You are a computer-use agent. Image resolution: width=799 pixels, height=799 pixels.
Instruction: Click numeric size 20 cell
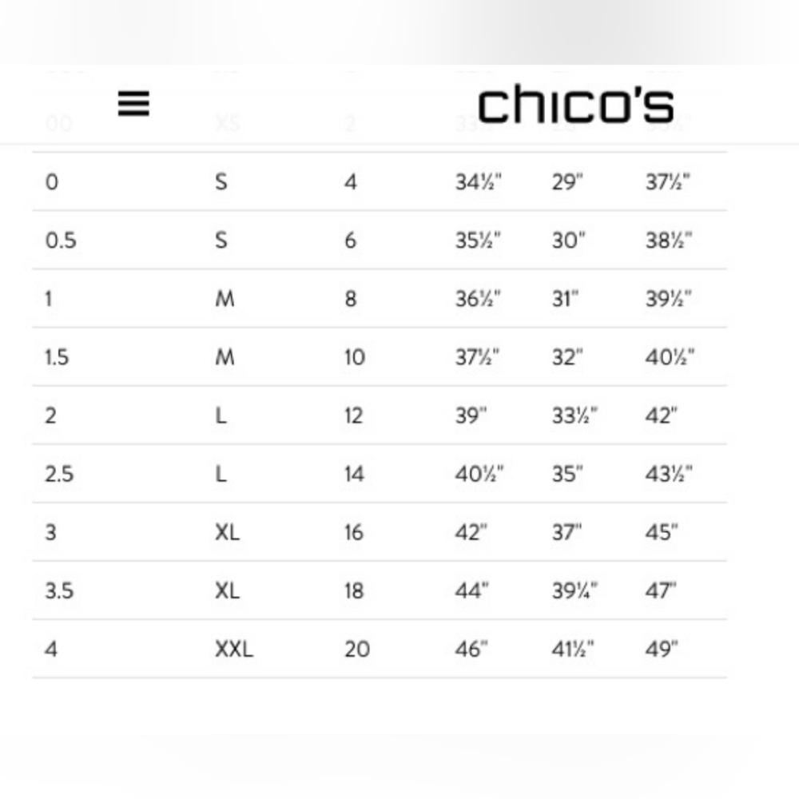click(356, 649)
